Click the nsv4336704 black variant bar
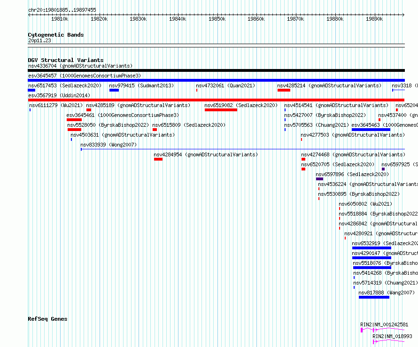Image resolution: width=418 pixels, height=347 pixels. tap(216, 70)
